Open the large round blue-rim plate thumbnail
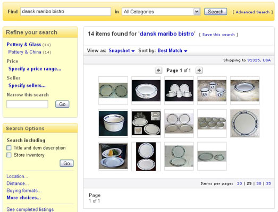 (245, 123)
